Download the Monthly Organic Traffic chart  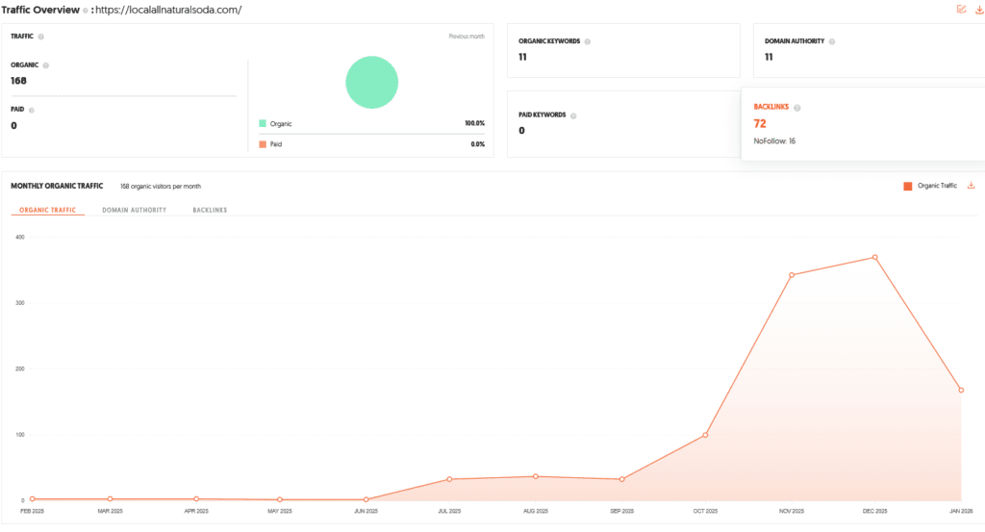971,186
